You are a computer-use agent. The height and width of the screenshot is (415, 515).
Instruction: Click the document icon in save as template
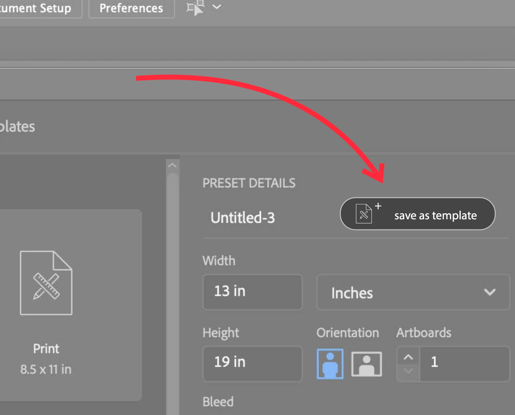coord(364,214)
